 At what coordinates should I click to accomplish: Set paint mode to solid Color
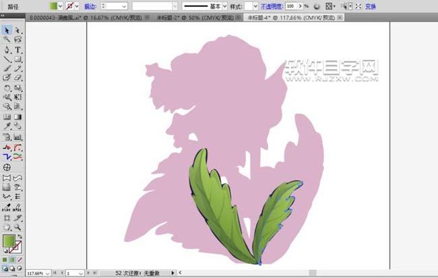point(5,260)
